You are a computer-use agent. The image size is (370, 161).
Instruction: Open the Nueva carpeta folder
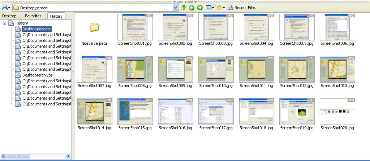[94, 27]
